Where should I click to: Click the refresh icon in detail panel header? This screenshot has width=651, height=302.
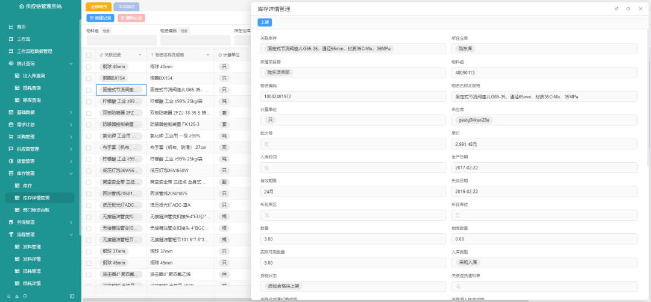(x=628, y=8)
